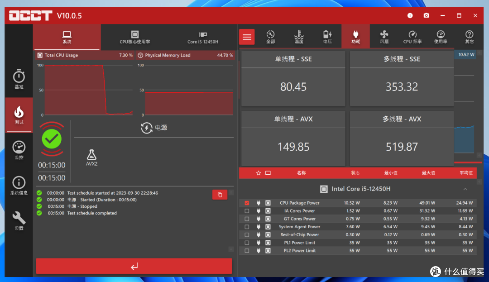Image resolution: width=489 pixels, height=282 pixels.
Task: Click the sensor table scroll arrow
Action: point(479,182)
